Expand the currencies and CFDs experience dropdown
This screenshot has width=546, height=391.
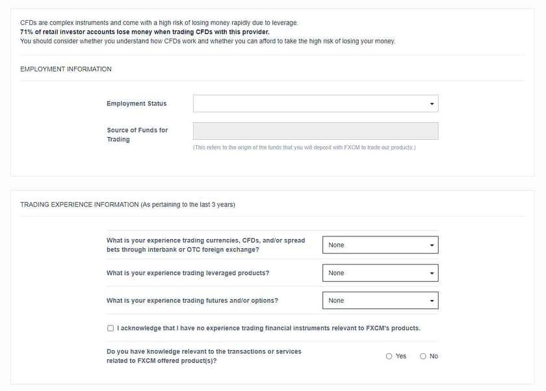[x=380, y=245]
